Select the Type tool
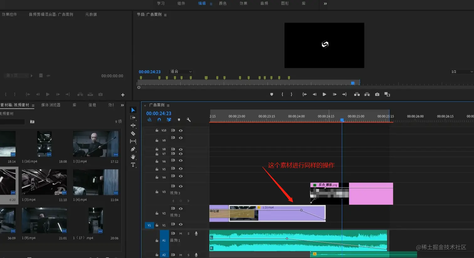This screenshot has width=474, height=258. coord(133,165)
